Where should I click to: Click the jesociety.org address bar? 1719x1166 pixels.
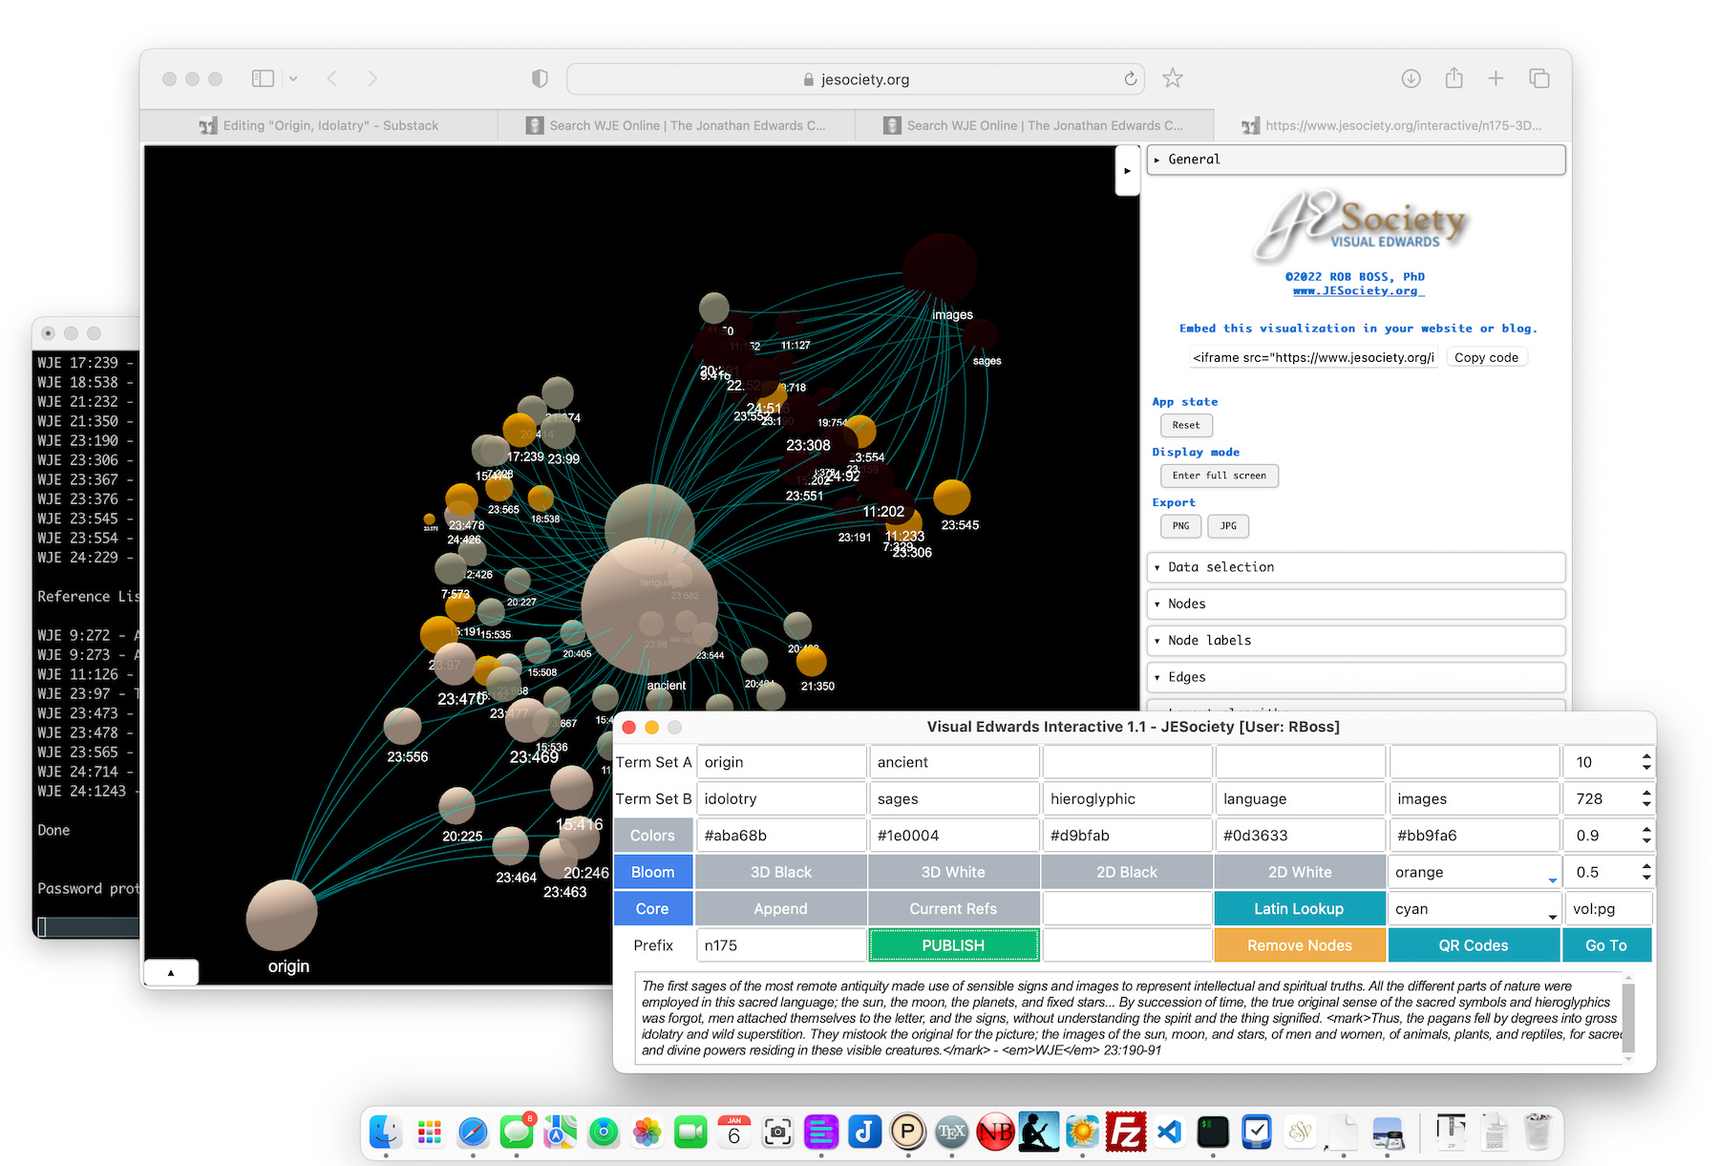point(857,79)
